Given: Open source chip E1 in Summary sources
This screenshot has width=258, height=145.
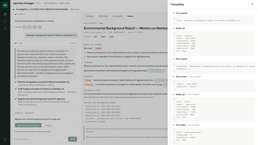Looking at the screenshot, I should 25,27.
